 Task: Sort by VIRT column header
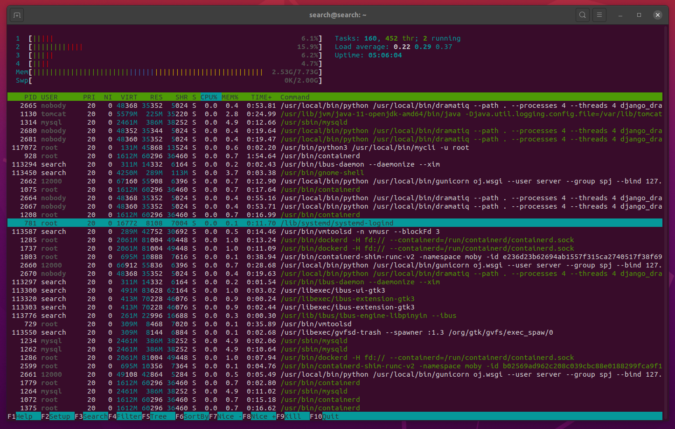(129, 97)
